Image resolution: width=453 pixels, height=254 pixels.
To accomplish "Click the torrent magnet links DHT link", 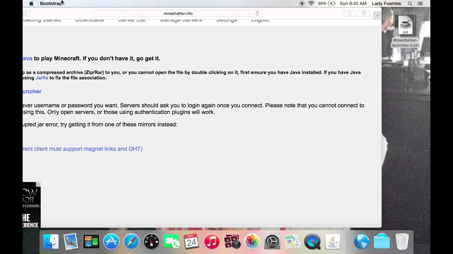I will (82, 149).
